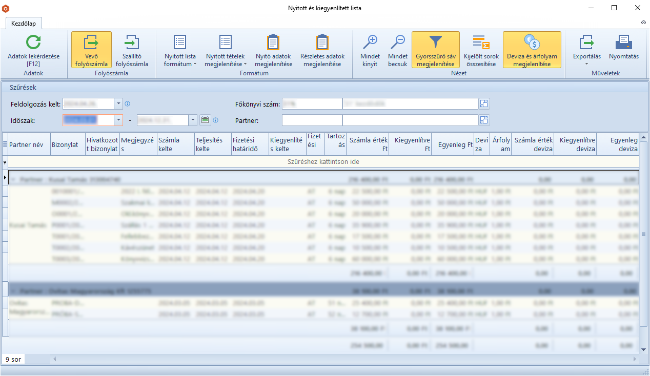Open Feldolgozás kelt date dropdown arrow
This screenshot has height=376, width=650.
click(119, 104)
